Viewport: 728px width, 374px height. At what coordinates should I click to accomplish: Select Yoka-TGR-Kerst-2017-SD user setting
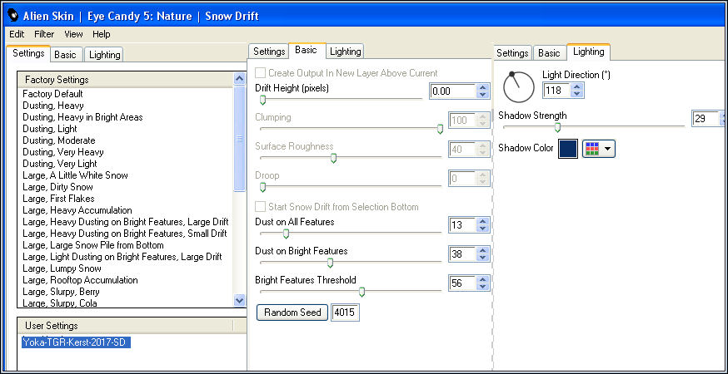(76, 342)
